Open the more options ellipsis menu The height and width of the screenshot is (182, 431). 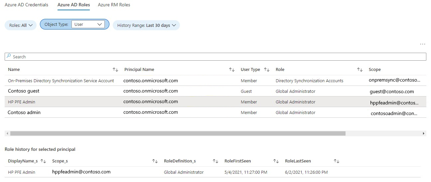pos(423,44)
